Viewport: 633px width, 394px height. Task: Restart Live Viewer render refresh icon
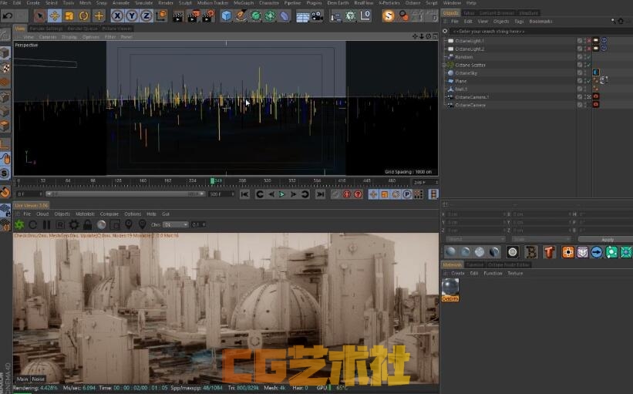32,225
